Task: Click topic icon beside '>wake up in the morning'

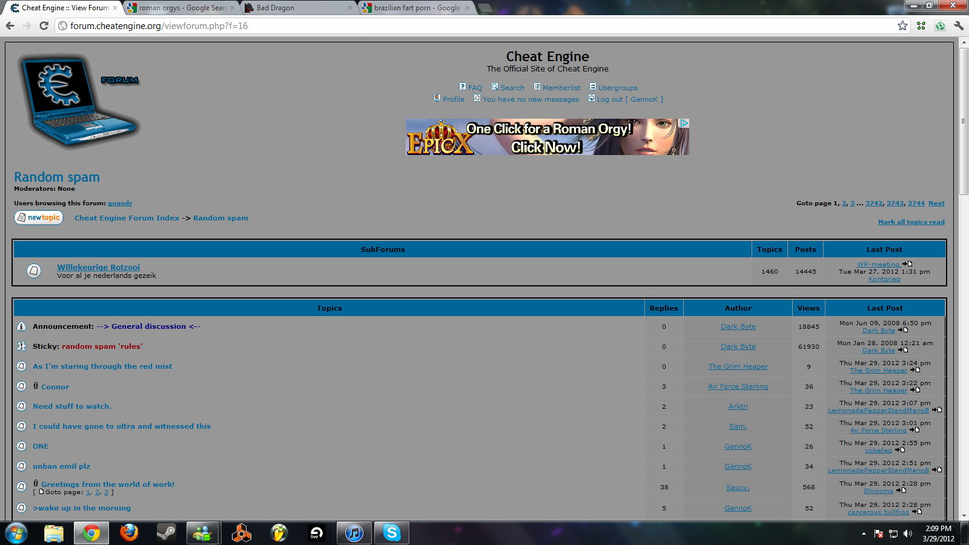Action: [21, 508]
